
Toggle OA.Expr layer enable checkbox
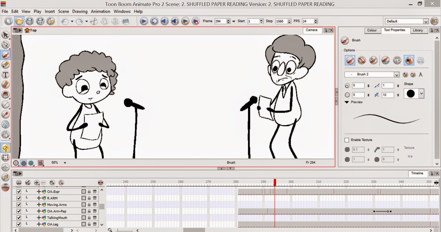(x=19, y=192)
